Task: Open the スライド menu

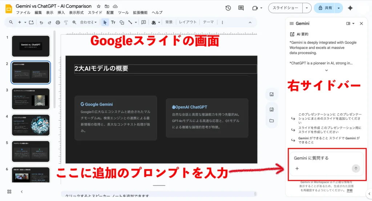Action: [95, 13]
